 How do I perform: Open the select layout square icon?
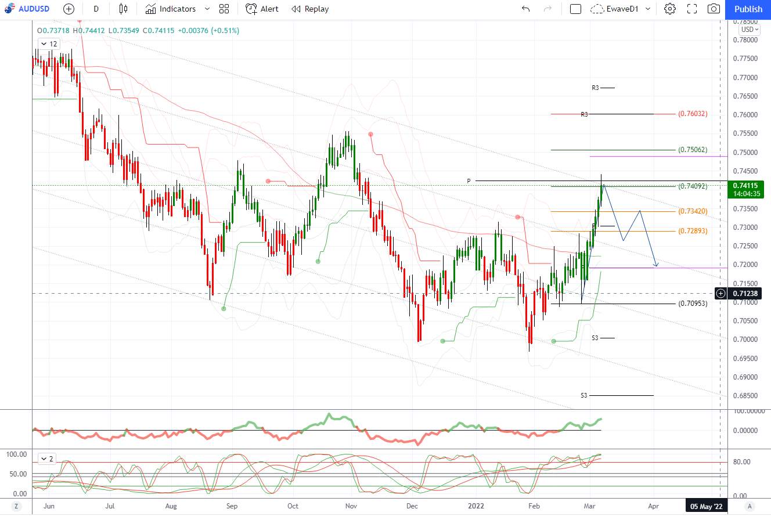576,9
